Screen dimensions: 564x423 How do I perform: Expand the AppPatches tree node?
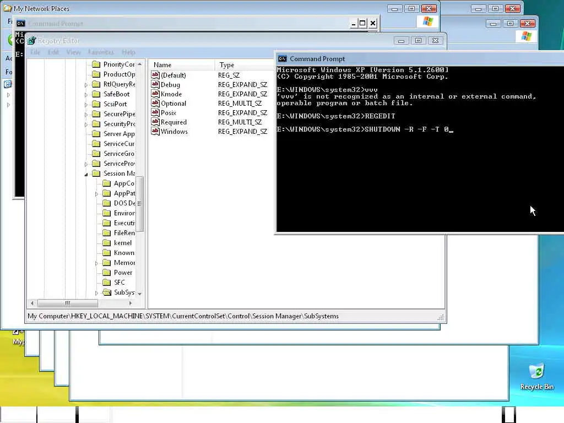click(96, 194)
